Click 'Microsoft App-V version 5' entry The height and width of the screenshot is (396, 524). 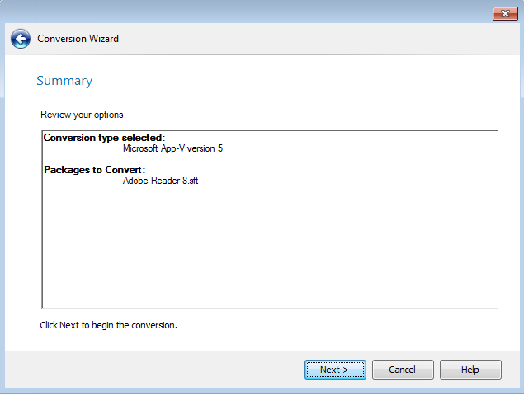coord(172,149)
